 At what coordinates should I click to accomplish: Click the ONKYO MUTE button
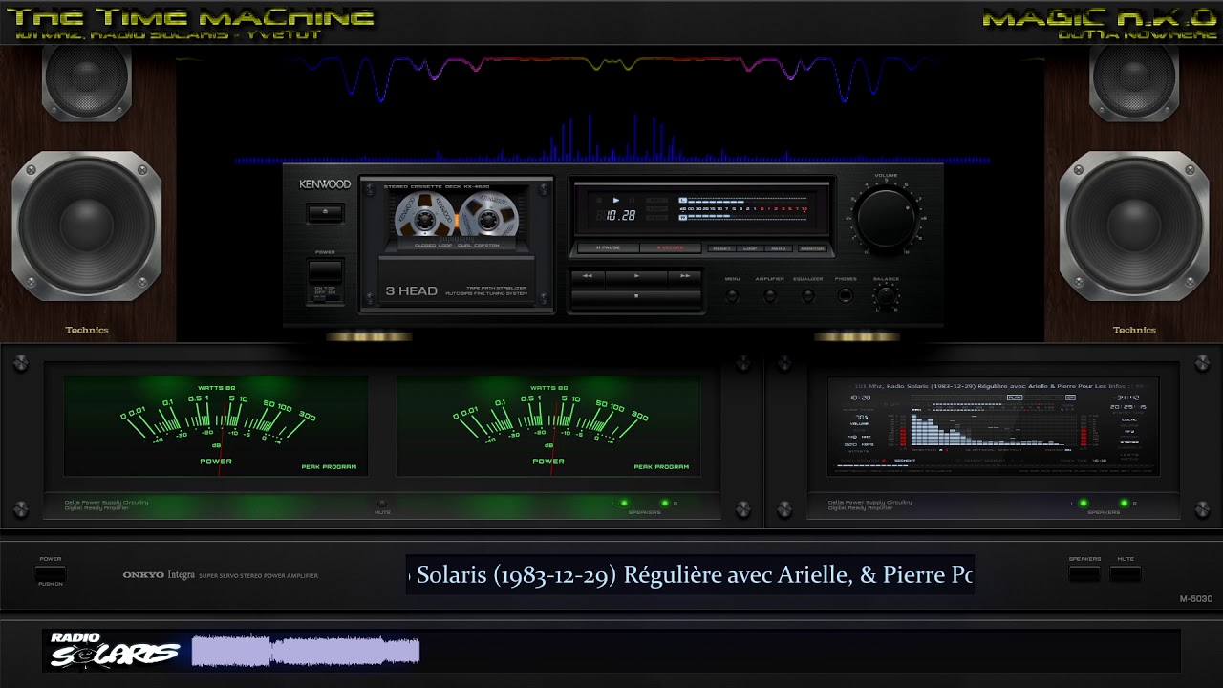click(1126, 574)
